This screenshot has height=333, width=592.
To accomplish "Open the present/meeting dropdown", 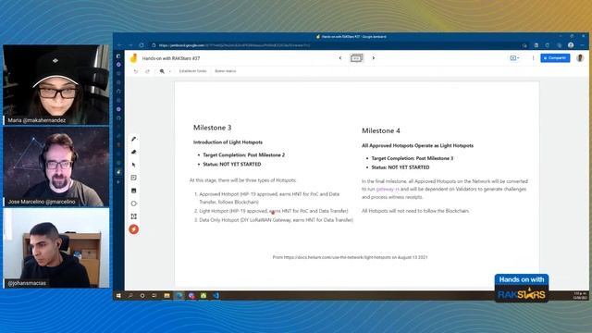I will pyautogui.click(x=514, y=58).
